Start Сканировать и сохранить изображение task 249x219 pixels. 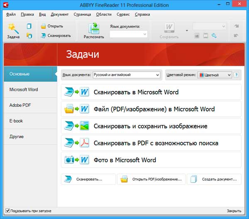pyautogui.click(x=151, y=126)
